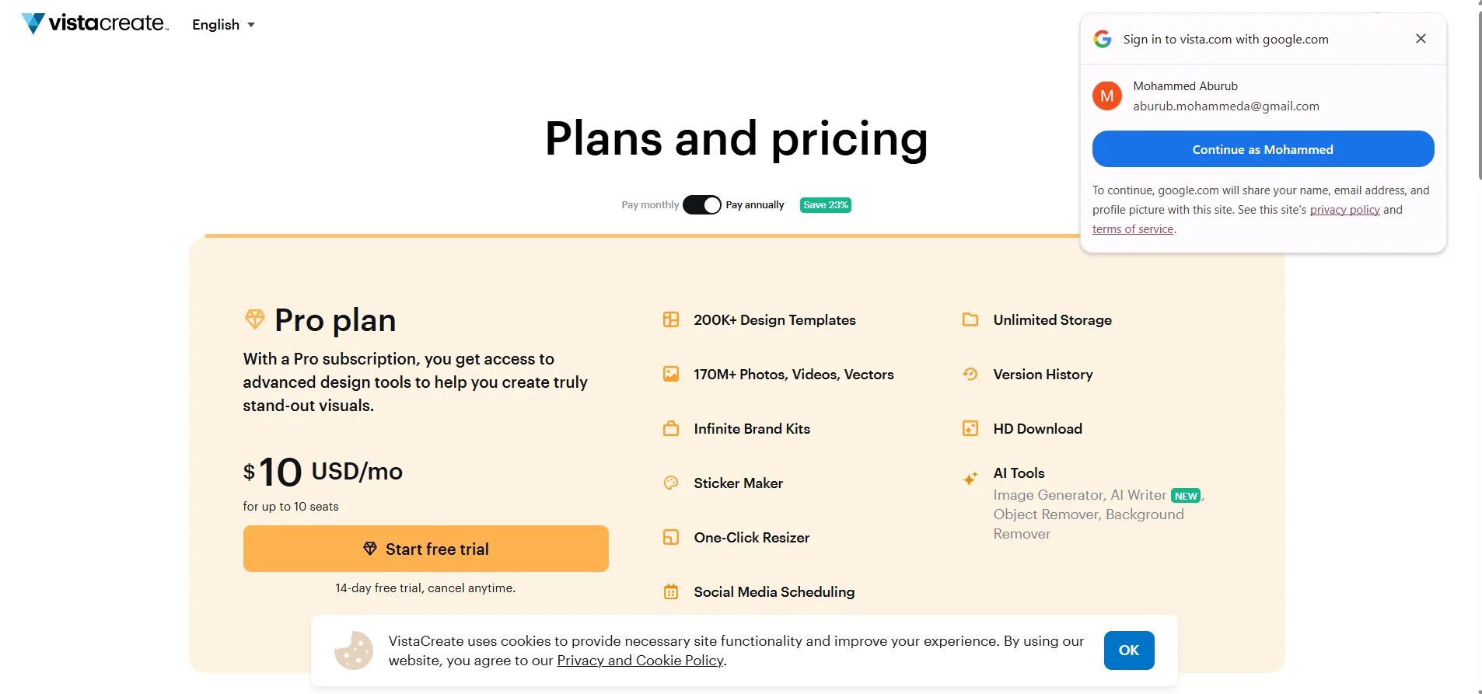Click the Social Media Scheduling calendar icon
The height and width of the screenshot is (694, 1482).
click(671, 591)
